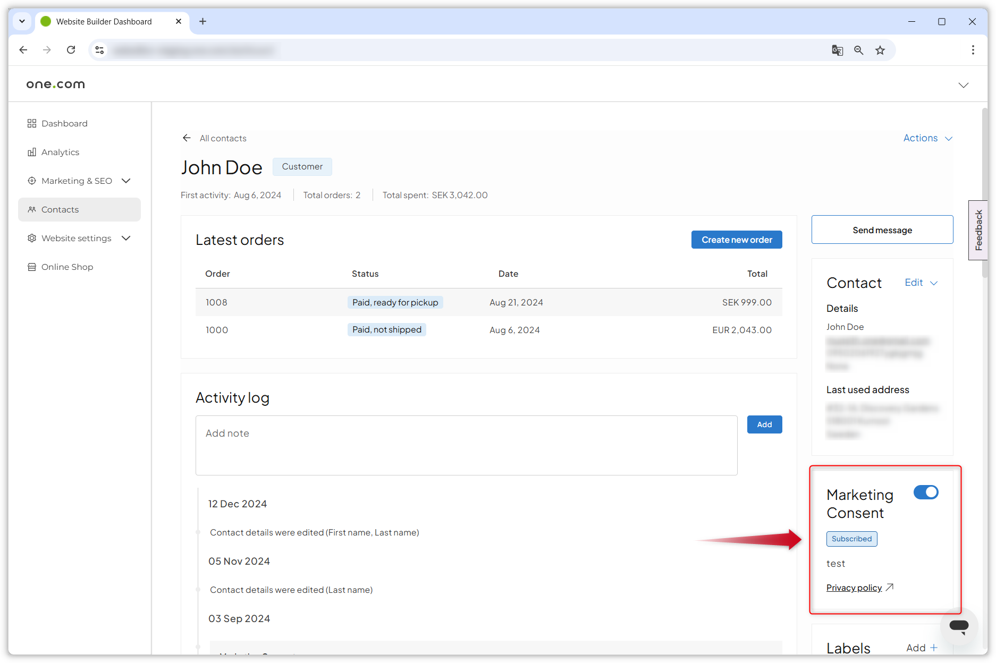Click the zoom magnifier in address bar

click(x=858, y=50)
